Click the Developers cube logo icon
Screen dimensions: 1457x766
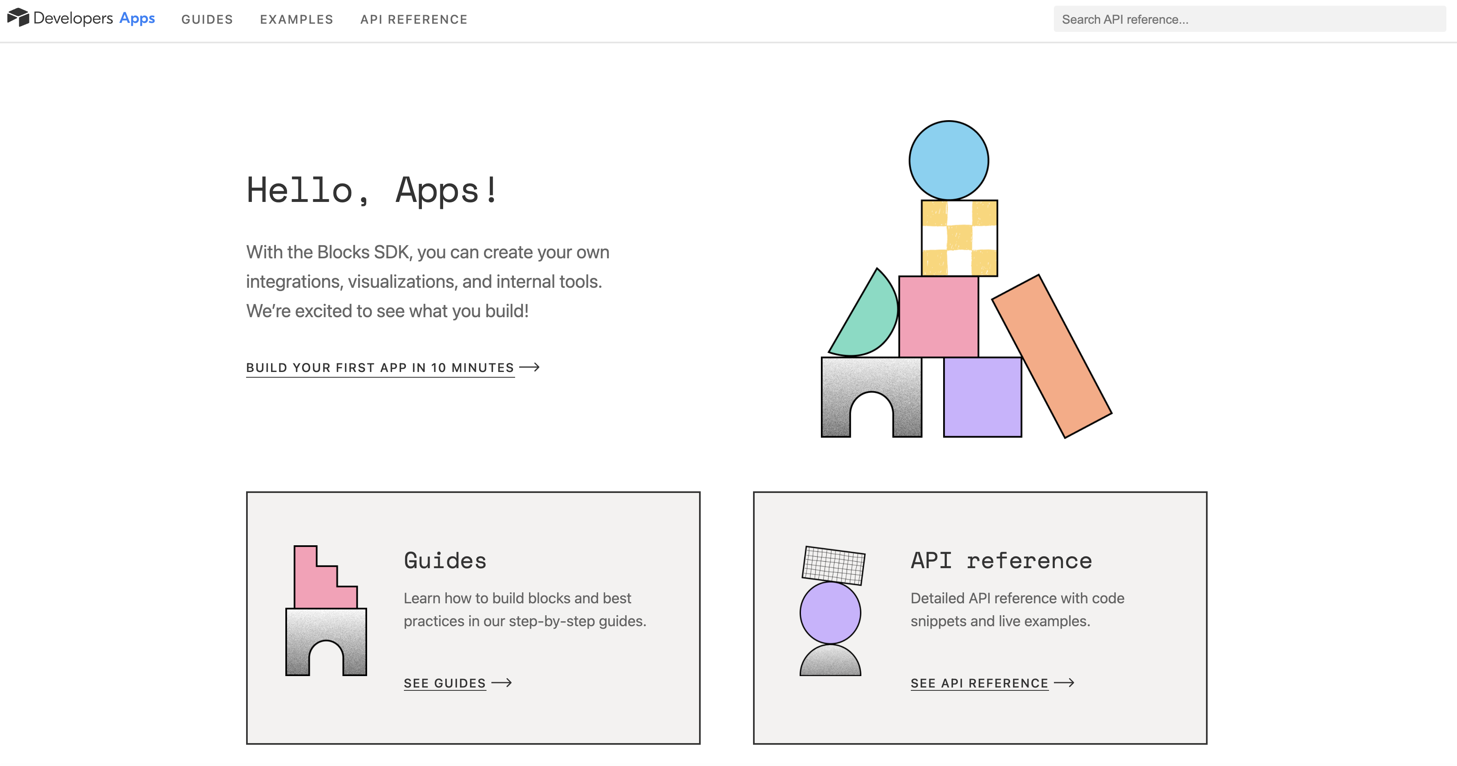[x=19, y=18]
